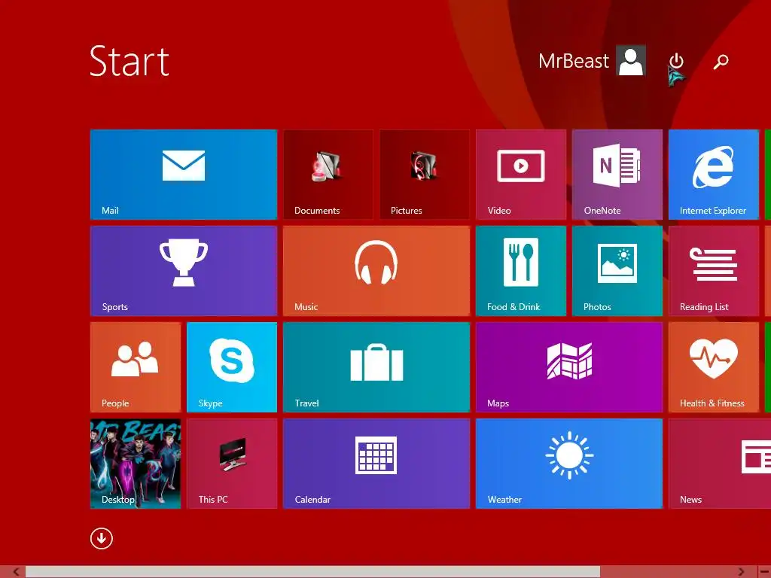Click the Power options button
The height and width of the screenshot is (578, 771).
pyautogui.click(x=677, y=62)
